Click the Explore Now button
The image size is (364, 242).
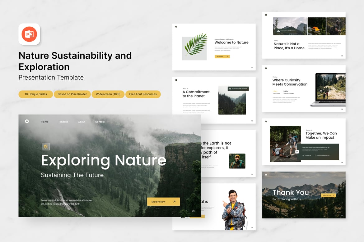(x=163, y=202)
